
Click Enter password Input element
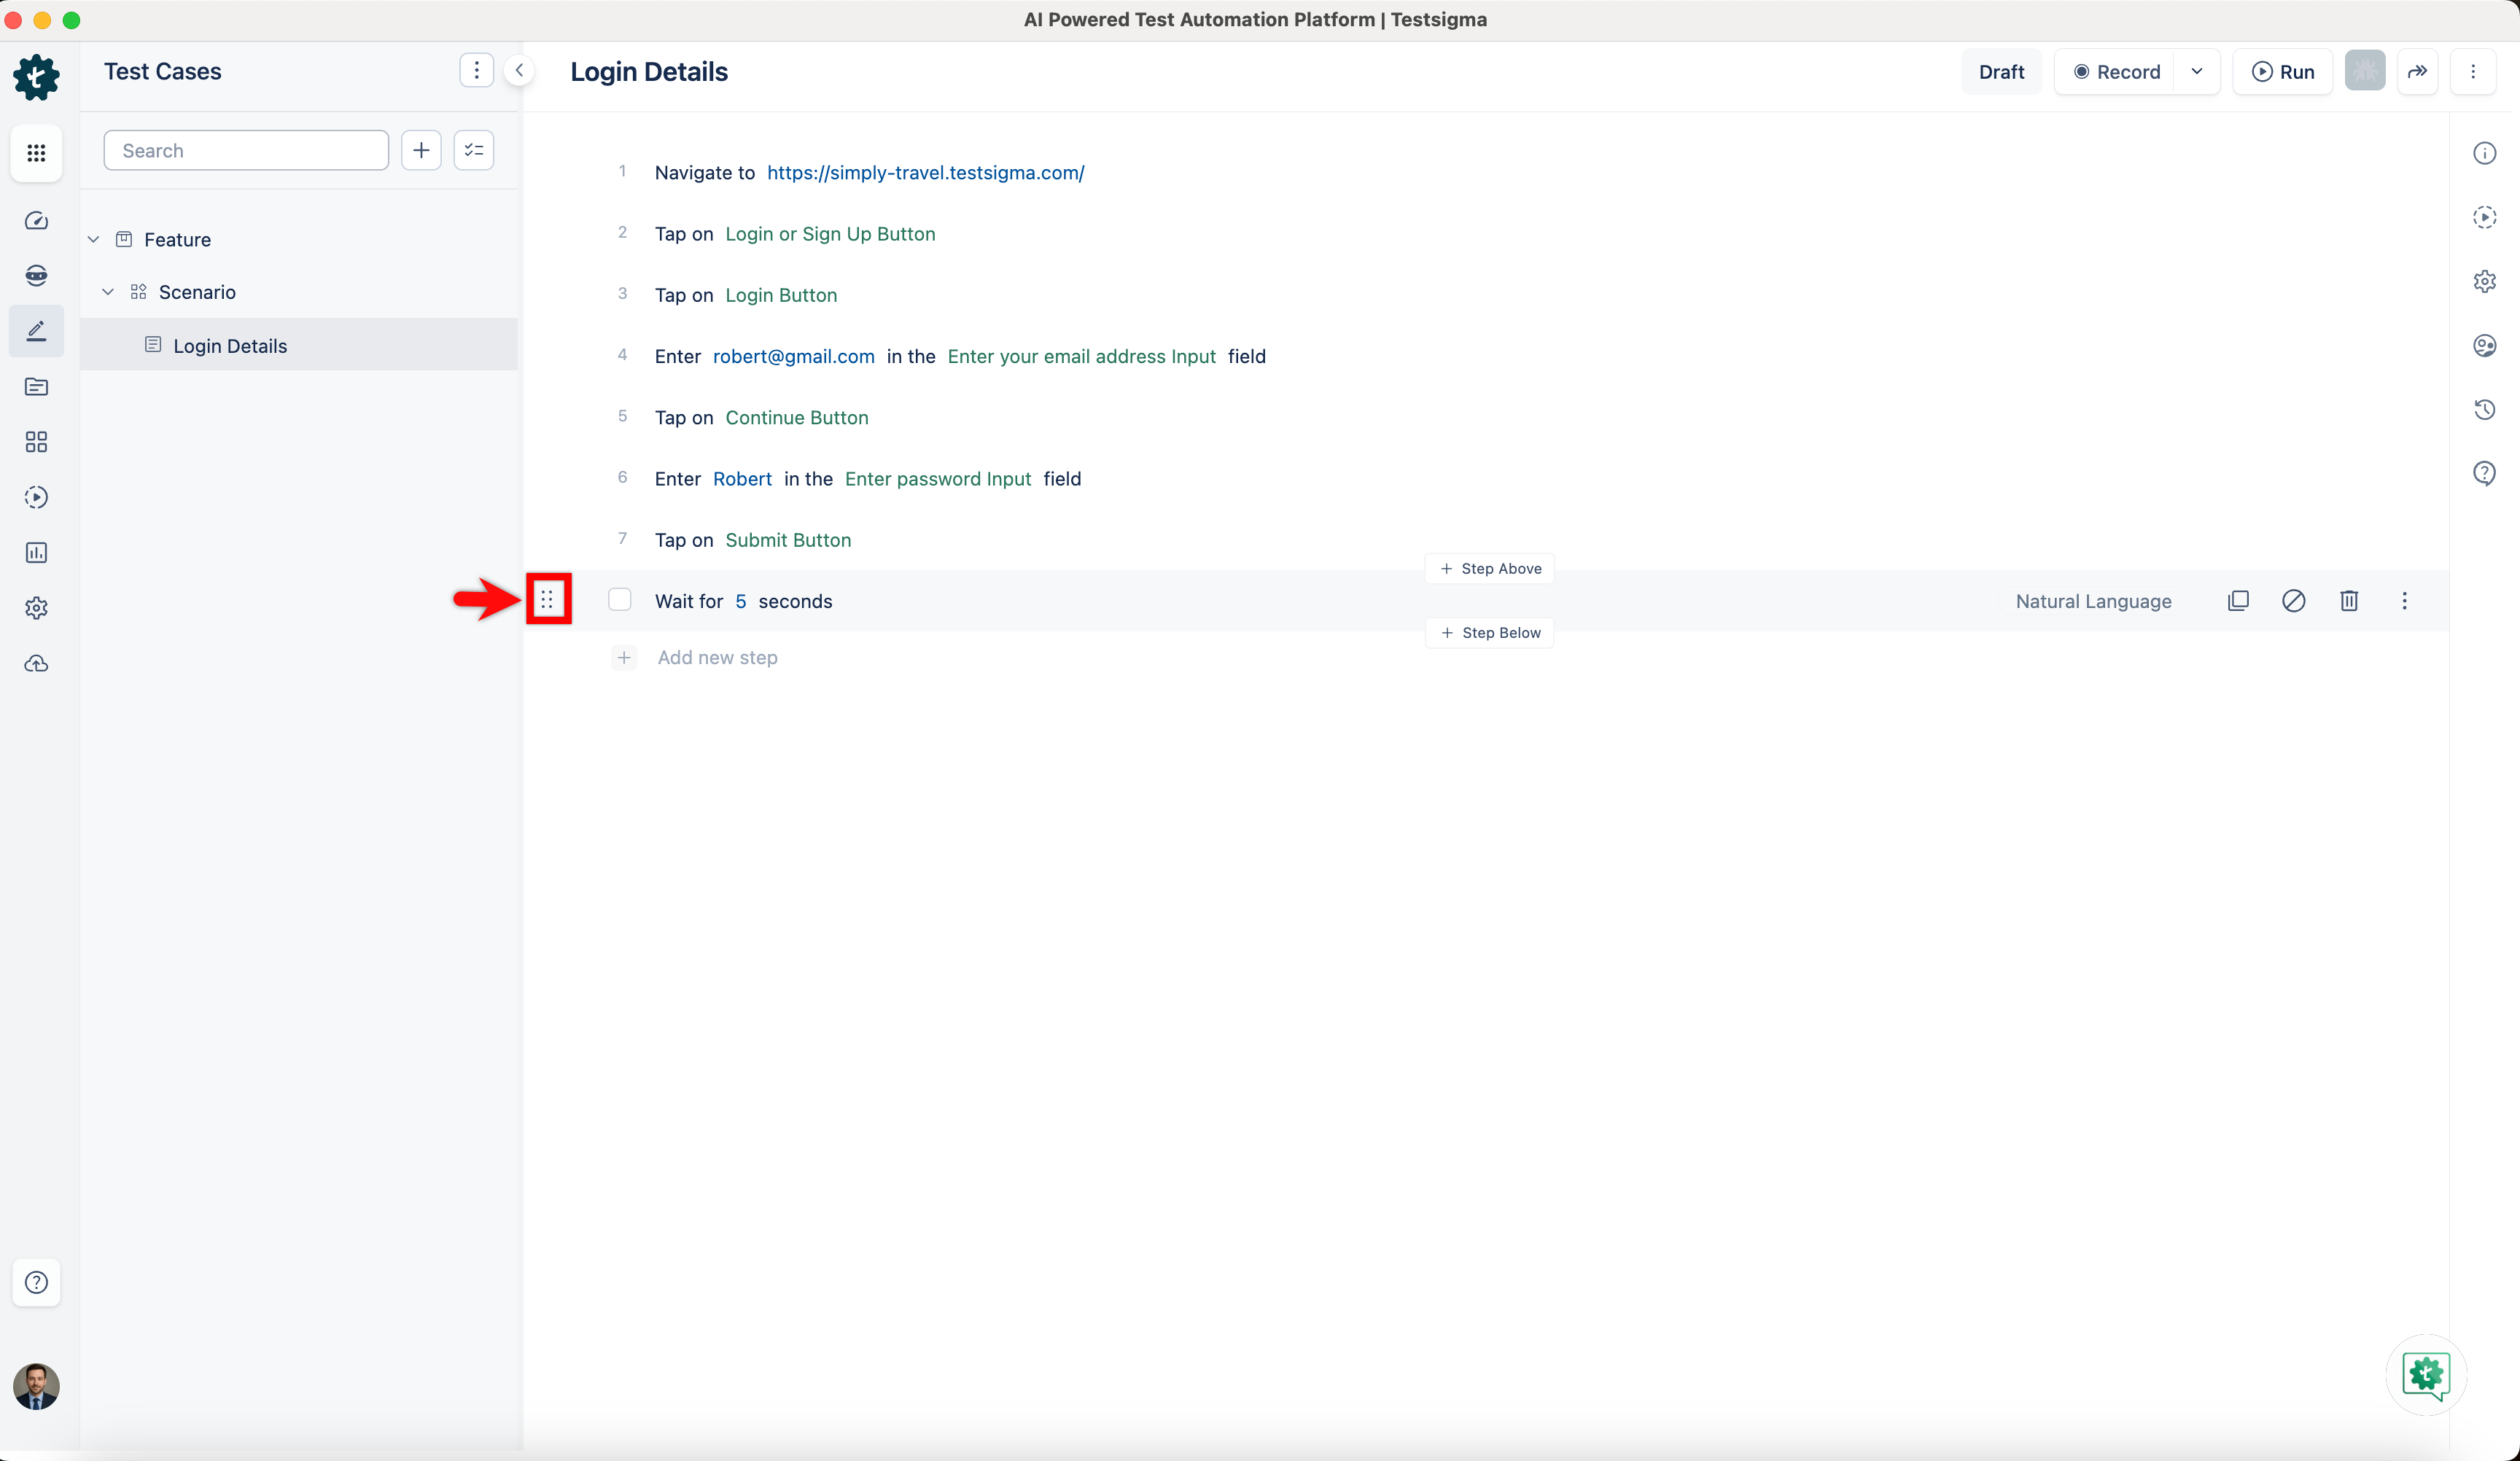click(x=938, y=478)
